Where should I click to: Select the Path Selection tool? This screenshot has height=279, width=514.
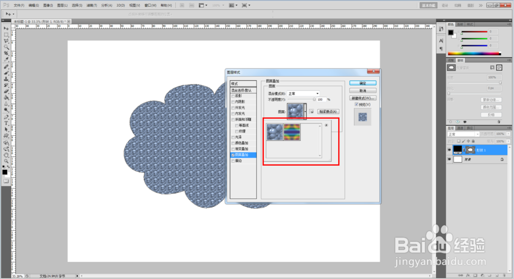point(6,129)
